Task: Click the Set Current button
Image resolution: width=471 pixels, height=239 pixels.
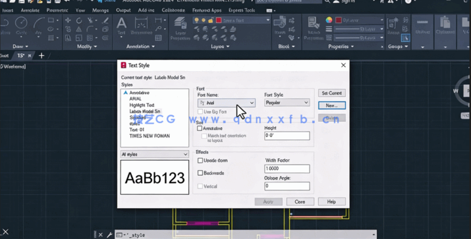Action: (x=331, y=93)
